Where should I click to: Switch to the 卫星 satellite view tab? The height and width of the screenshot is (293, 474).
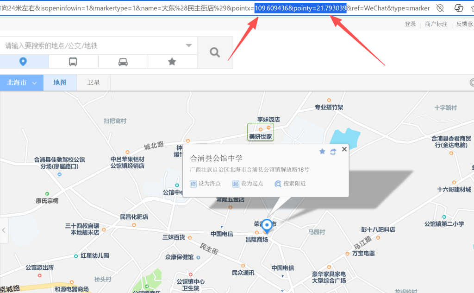tap(94, 83)
